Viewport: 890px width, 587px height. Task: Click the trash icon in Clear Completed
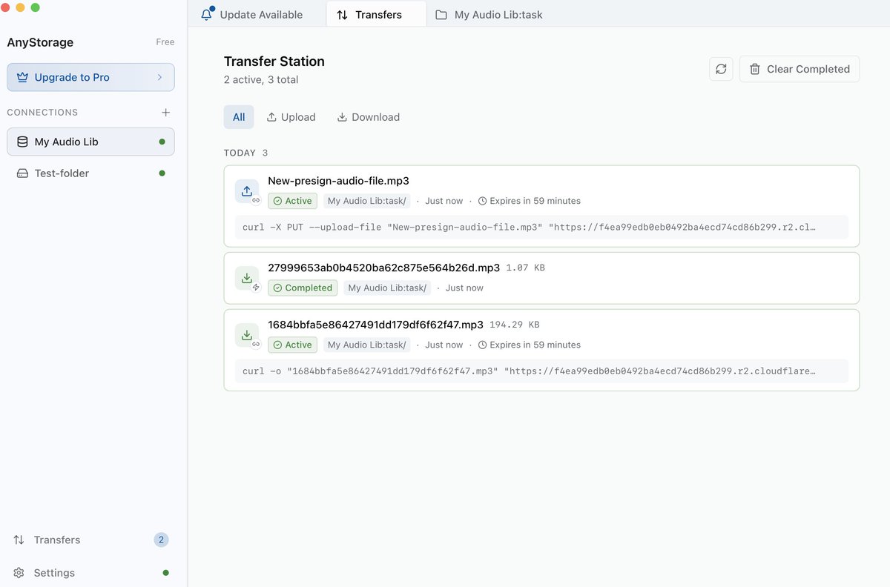755,69
